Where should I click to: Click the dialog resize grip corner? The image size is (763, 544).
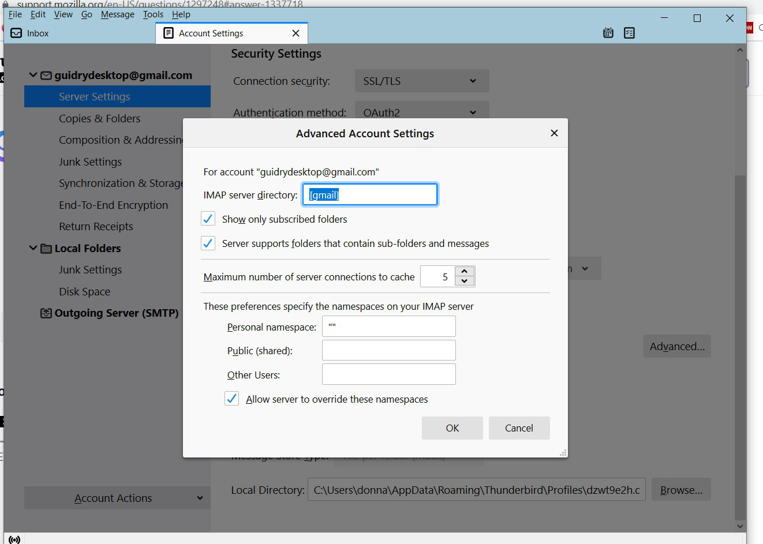[563, 453]
